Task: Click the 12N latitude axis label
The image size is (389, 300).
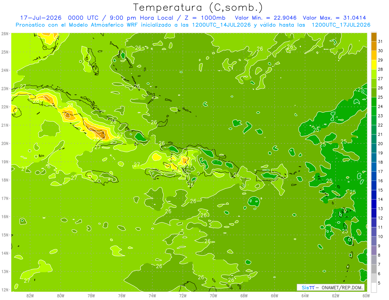Action: (x=5, y=289)
